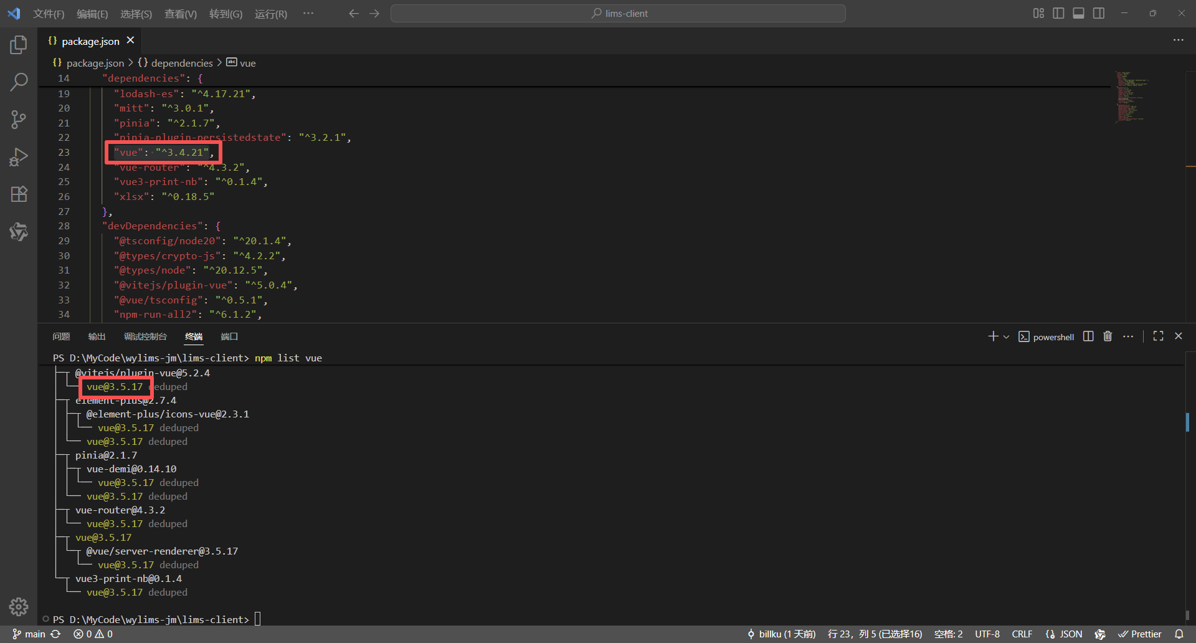Open the terminal more actions menu
Image resolution: width=1196 pixels, height=643 pixels.
[1128, 336]
